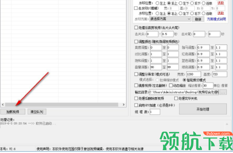233x153 pixels.
Task: Click the 去片头 start field showing 0
Action: [152, 34]
